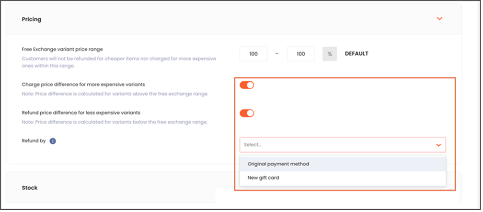The width and height of the screenshot is (483, 212).
Task: Click the % unit box
Action: click(330, 53)
